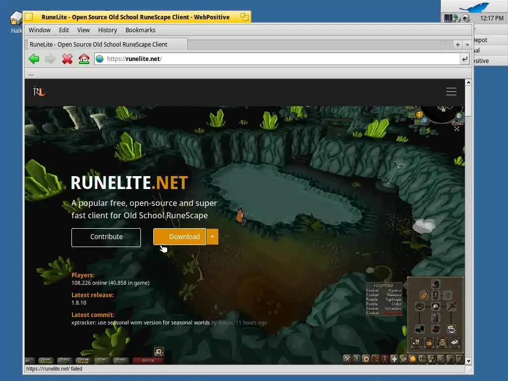Open the Edit menu
This screenshot has height=381, width=508.
(x=64, y=30)
